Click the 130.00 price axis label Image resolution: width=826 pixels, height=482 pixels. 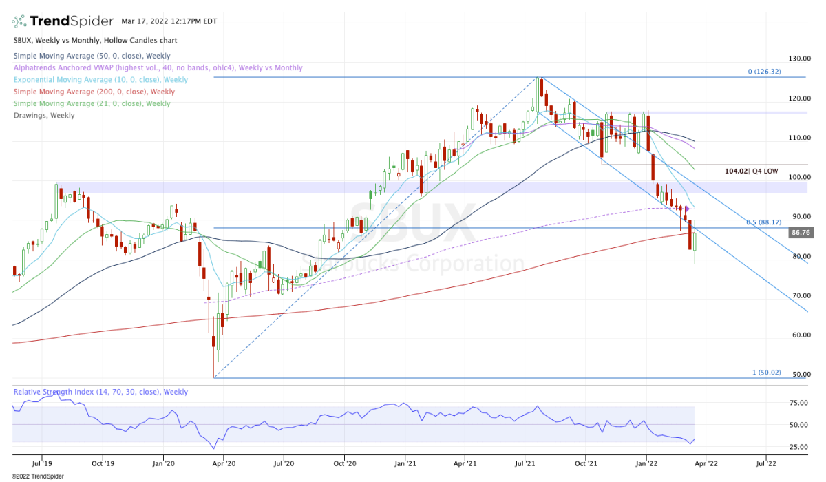pos(801,59)
